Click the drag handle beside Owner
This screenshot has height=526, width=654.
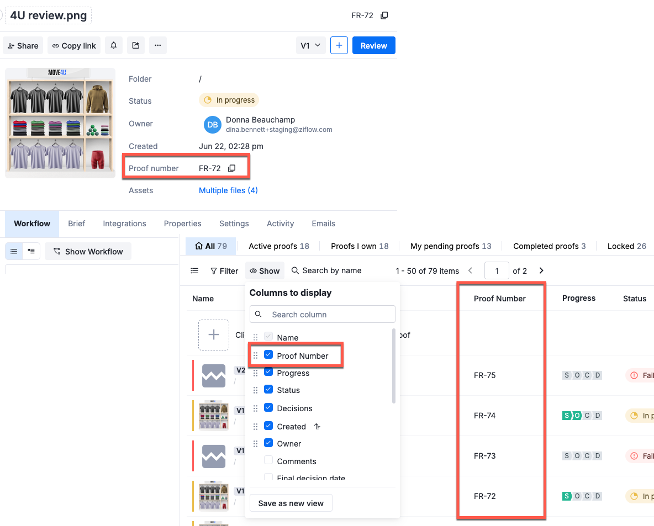[x=256, y=444]
